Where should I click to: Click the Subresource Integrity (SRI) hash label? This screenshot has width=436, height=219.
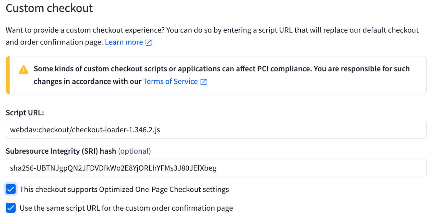pyautogui.click(x=61, y=151)
